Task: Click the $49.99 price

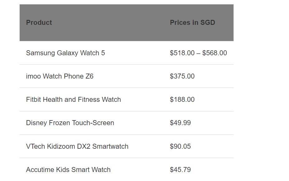Action: pyautogui.click(x=180, y=123)
